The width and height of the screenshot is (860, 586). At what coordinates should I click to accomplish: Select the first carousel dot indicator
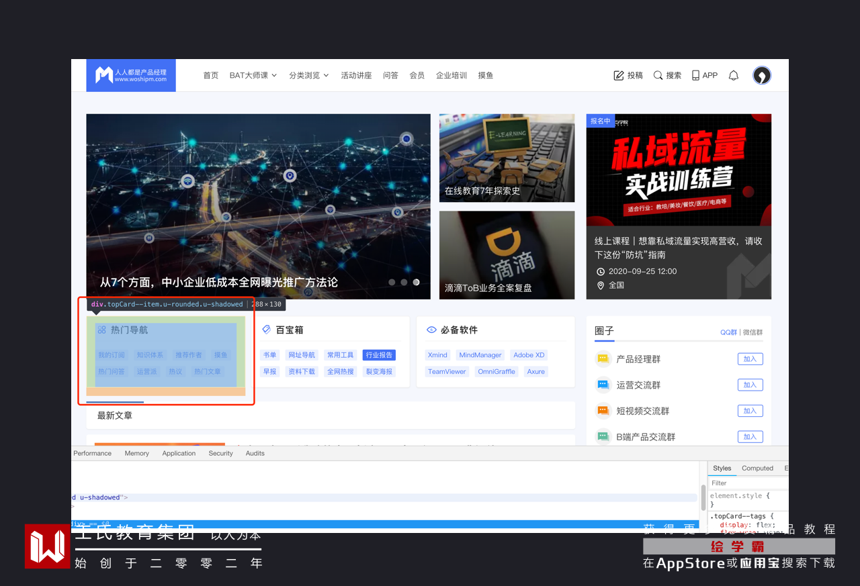tap(392, 283)
